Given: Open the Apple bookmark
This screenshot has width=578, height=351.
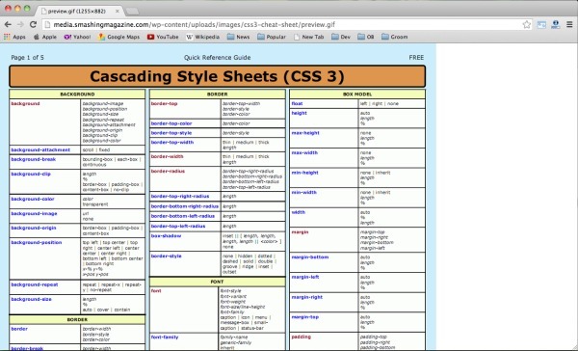Looking at the screenshot, I should (x=45, y=37).
